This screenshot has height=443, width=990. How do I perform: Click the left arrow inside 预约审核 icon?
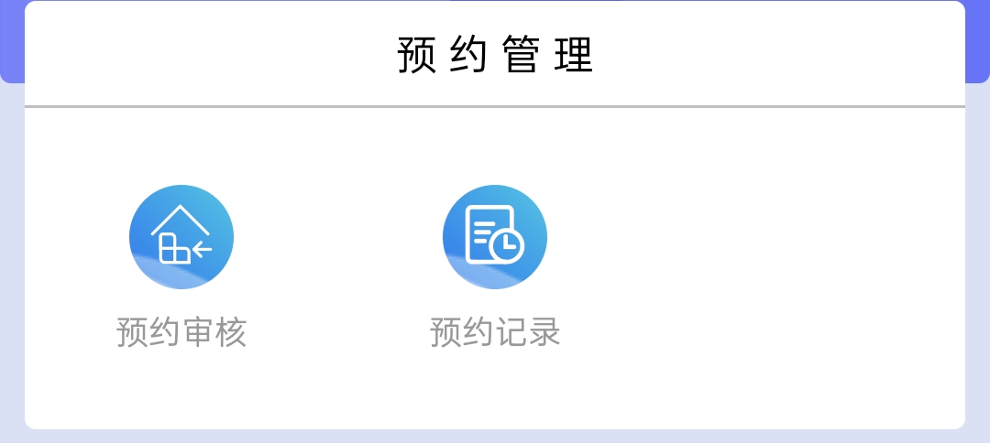pyautogui.click(x=202, y=250)
